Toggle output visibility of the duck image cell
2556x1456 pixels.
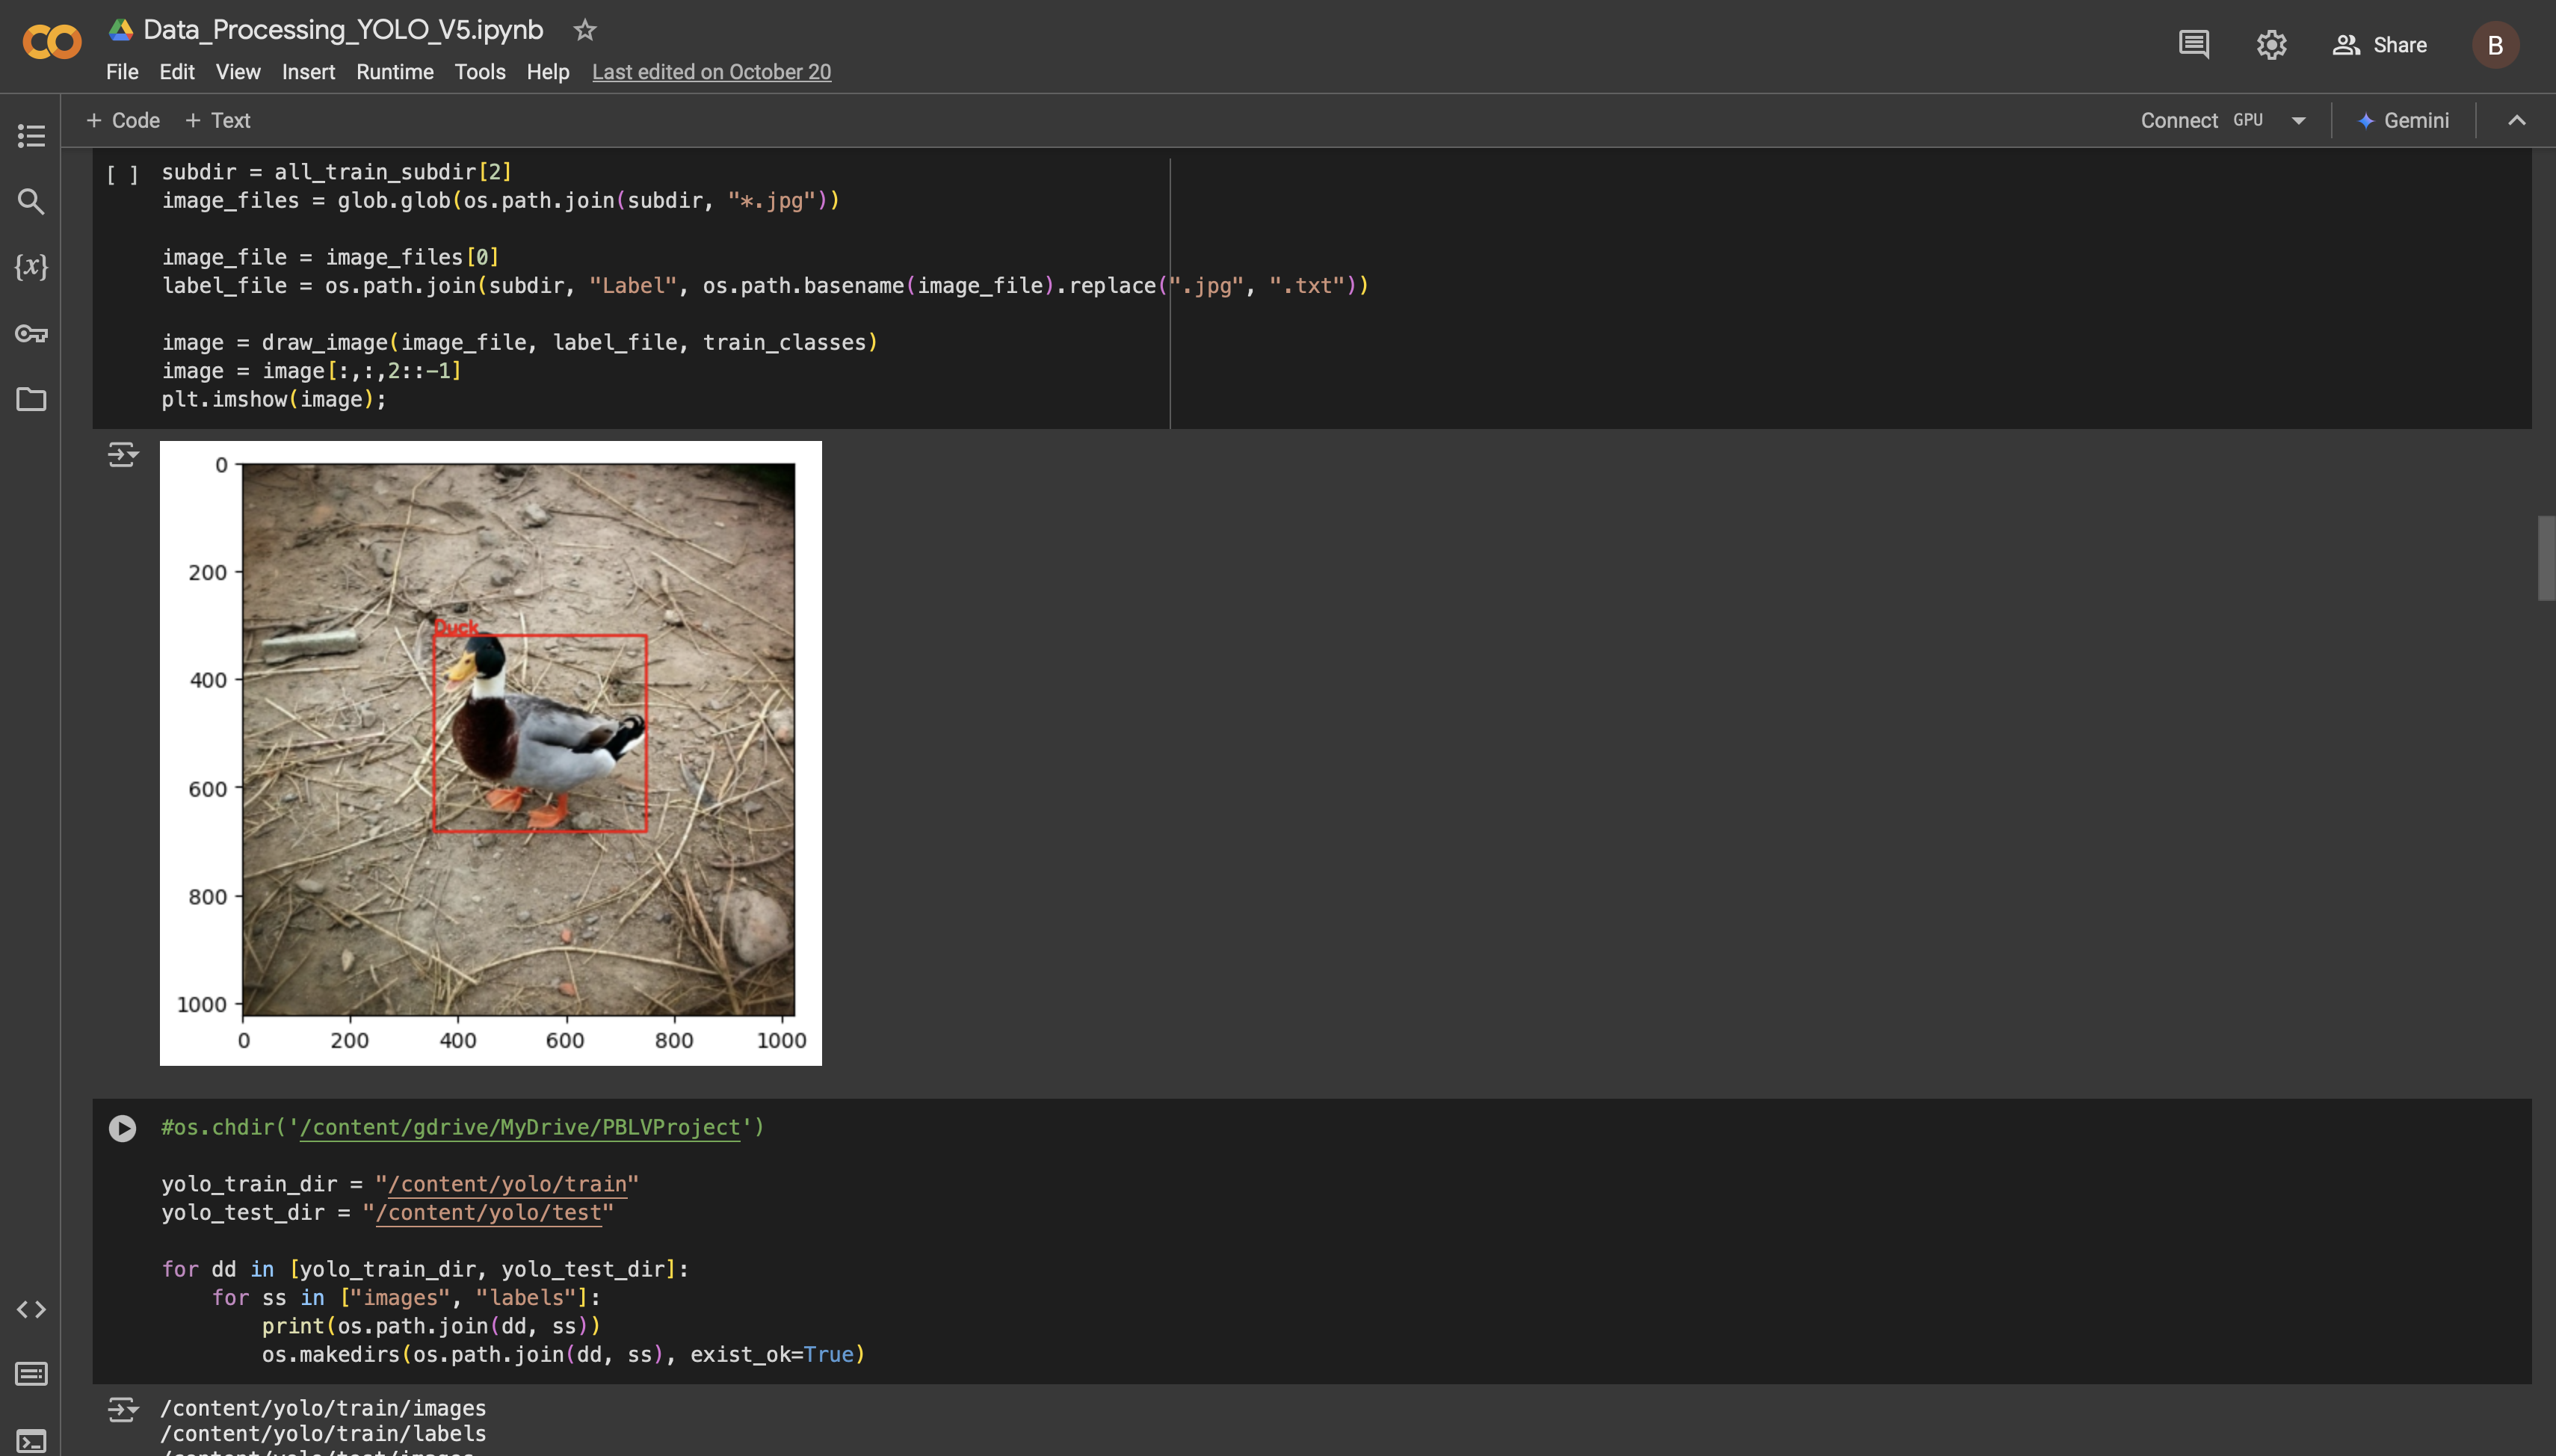coord(122,455)
